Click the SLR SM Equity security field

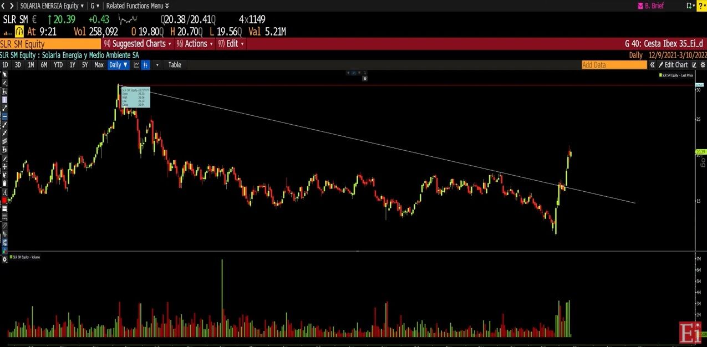coord(50,44)
